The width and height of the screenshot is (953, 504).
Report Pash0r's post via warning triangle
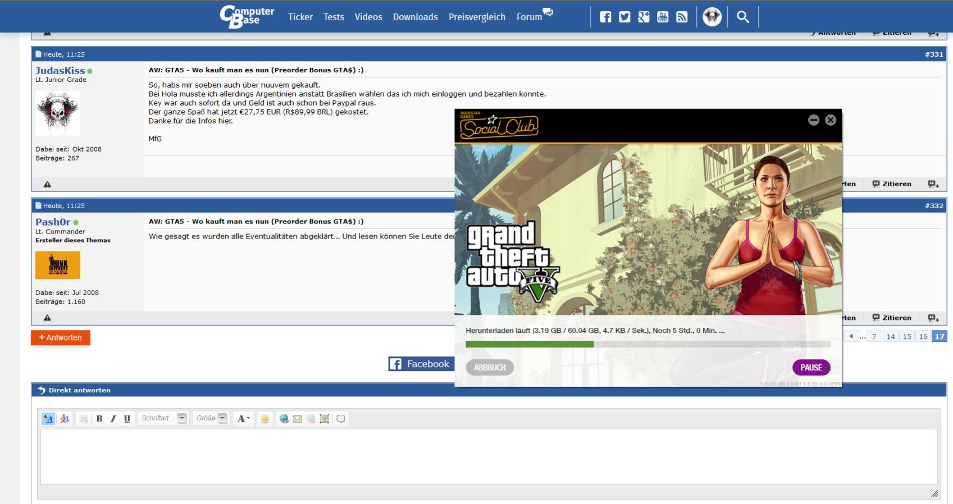click(x=47, y=318)
